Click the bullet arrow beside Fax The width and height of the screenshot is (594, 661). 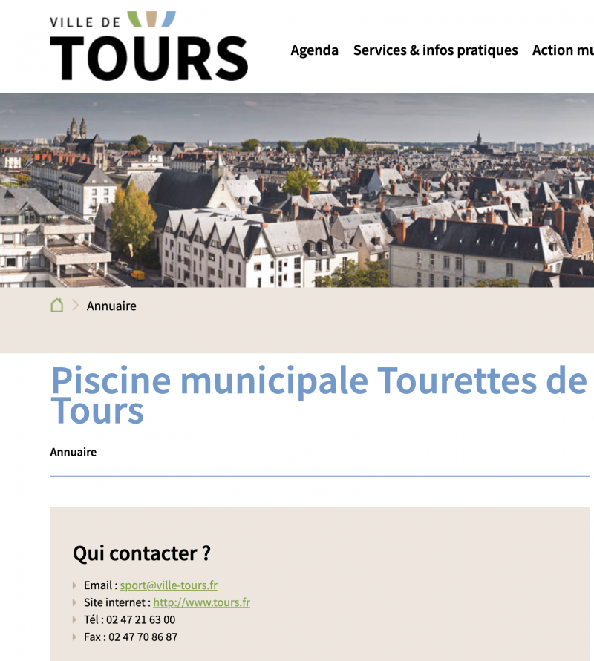point(75,637)
